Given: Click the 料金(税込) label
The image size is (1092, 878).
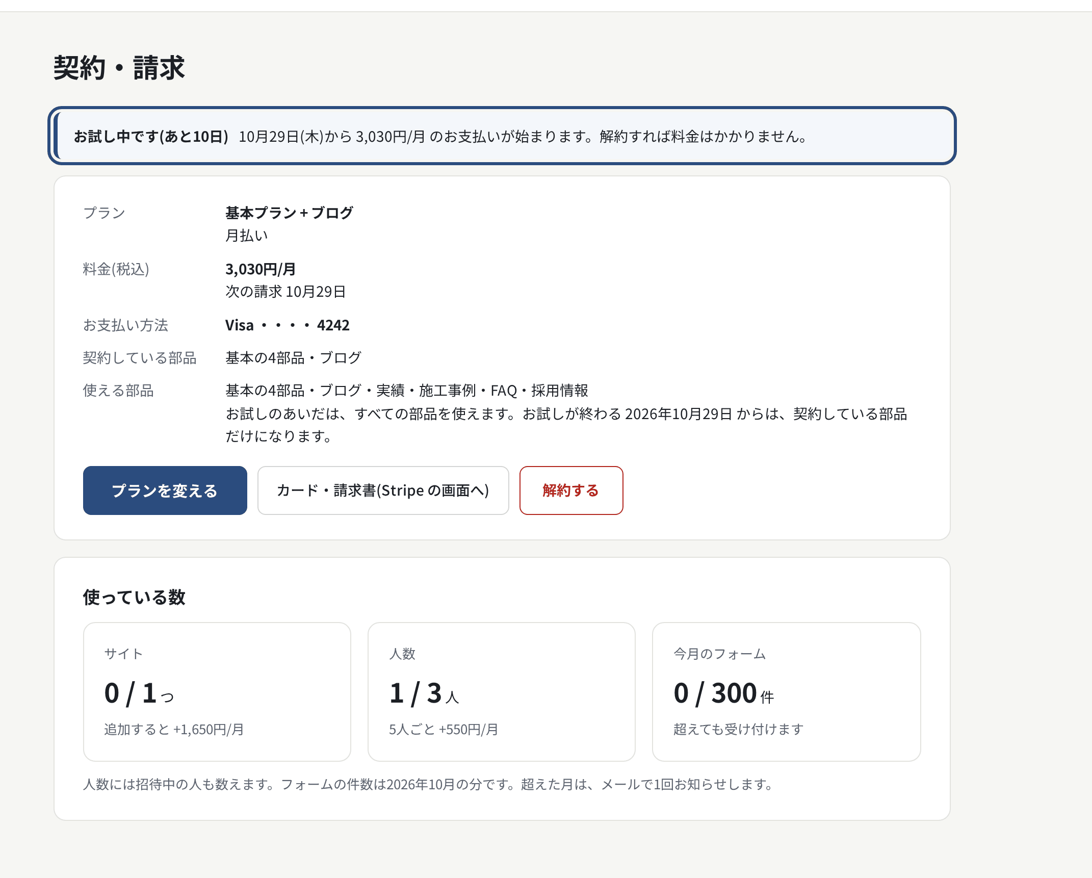Looking at the screenshot, I should tap(116, 269).
